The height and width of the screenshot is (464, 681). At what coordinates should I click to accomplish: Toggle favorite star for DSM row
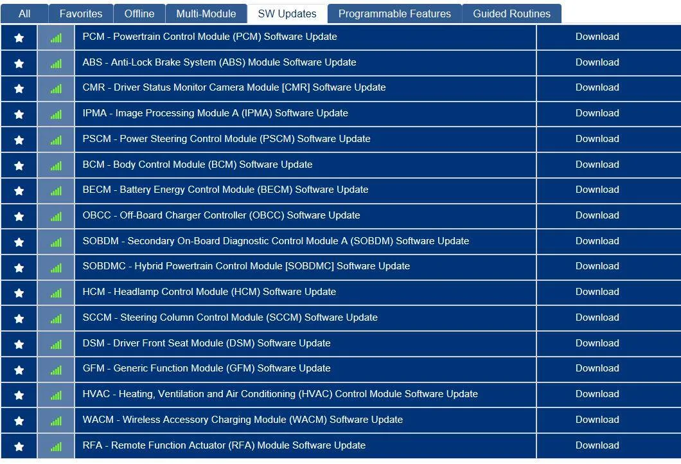pyautogui.click(x=19, y=344)
